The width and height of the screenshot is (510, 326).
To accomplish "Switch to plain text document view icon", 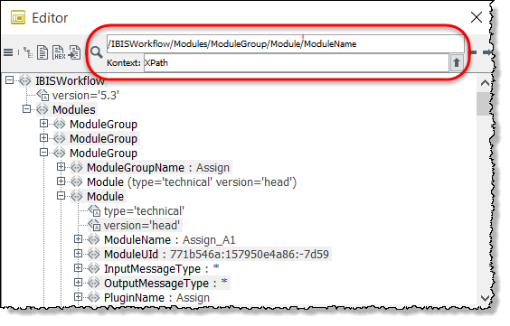I will click(42, 52).
